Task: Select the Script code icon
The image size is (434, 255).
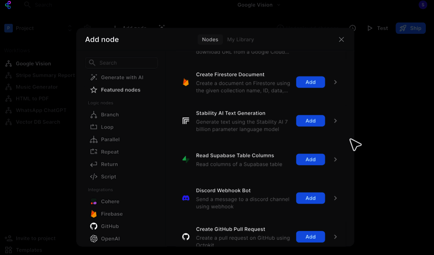Action: 94,177
